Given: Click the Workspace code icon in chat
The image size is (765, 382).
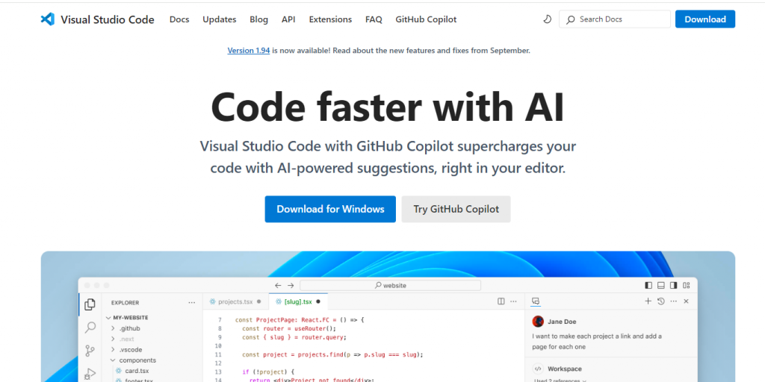Looking at the screenshot, I should tap(538, 369).
